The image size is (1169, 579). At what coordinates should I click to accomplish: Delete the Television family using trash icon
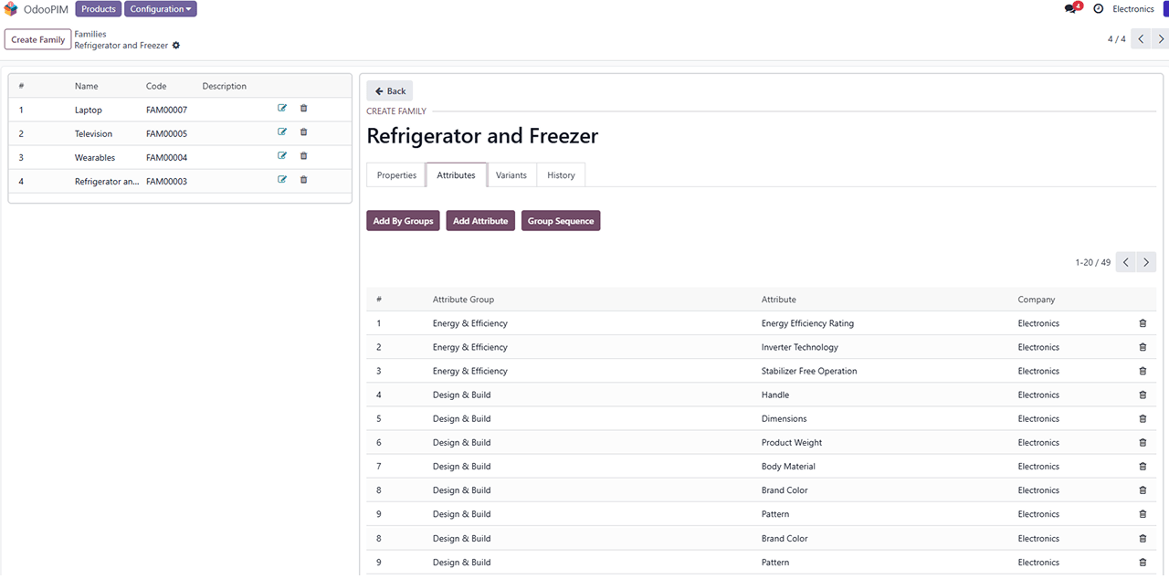point(304,132)
